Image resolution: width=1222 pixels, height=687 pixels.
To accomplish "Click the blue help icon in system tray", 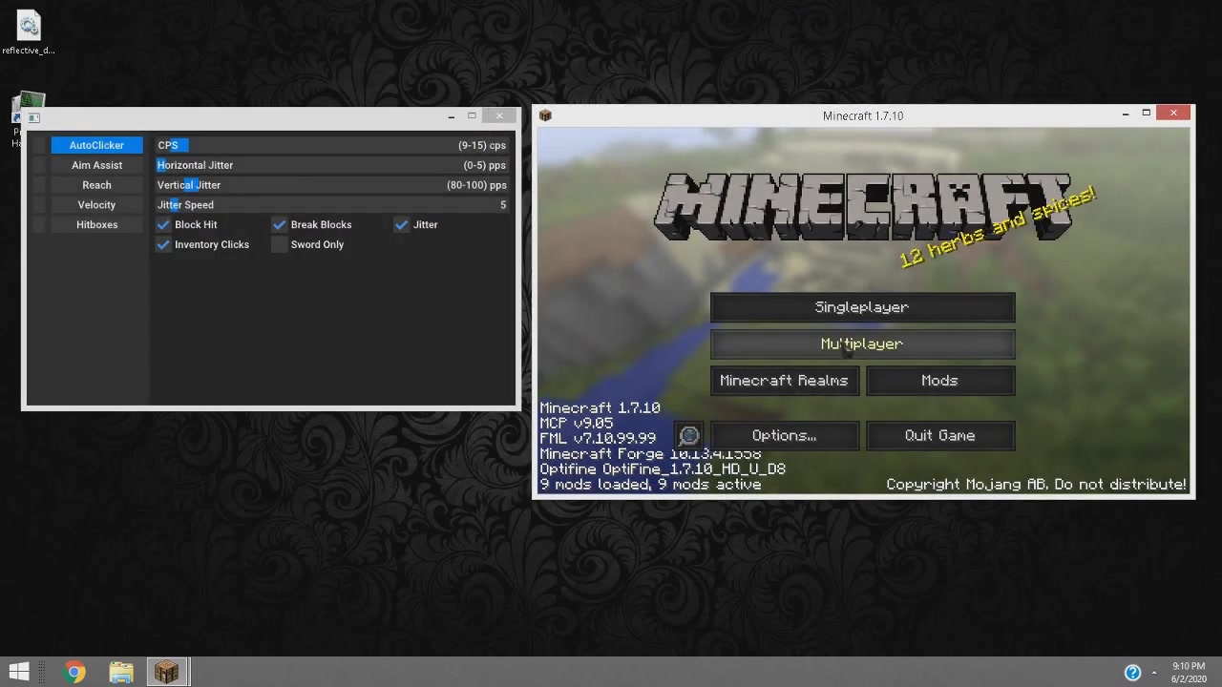I will click(x=1132, y=673).
